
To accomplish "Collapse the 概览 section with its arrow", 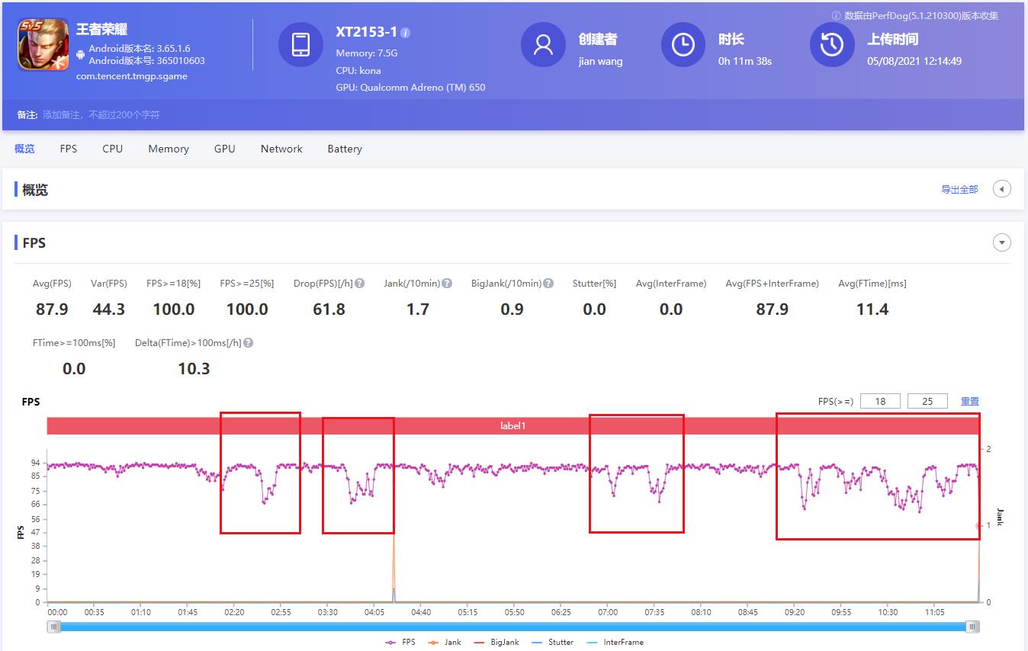I will pyautogui.click(x=1001, y=188).
